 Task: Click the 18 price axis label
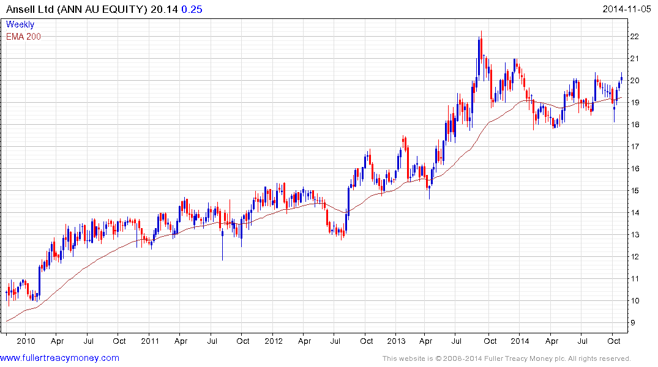635,125
